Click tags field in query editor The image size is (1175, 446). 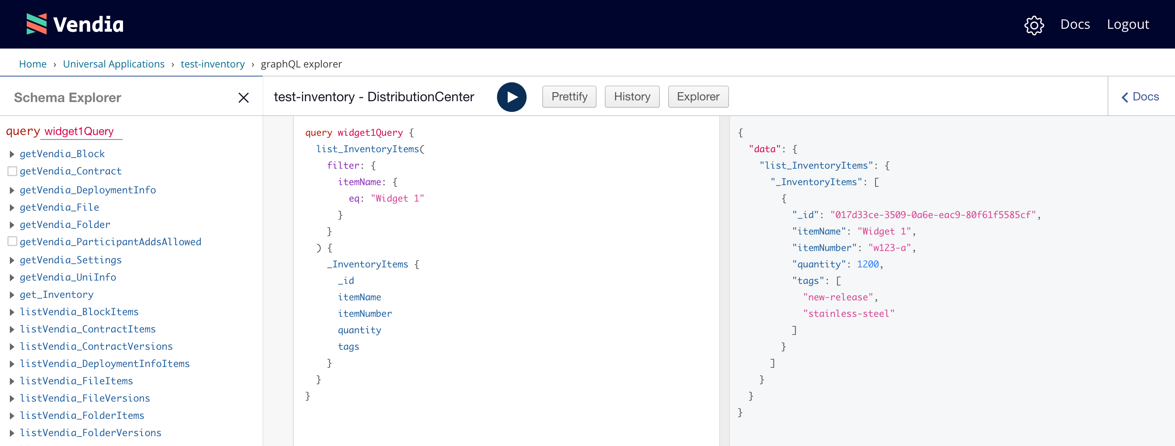point(348,346)
